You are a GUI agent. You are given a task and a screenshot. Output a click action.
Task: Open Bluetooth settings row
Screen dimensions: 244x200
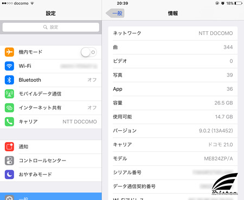(51, 80)
